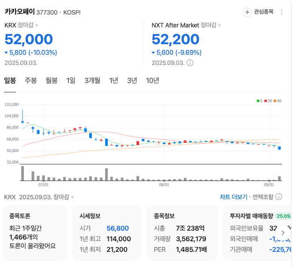Click the 1년 최고 value 114,000
Image resolution: width=292 pixels, height=266 pixels.
click(x=119, y=239)
